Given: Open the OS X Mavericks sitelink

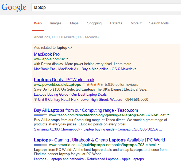Looking at the screenshot, I should point(124,69).
